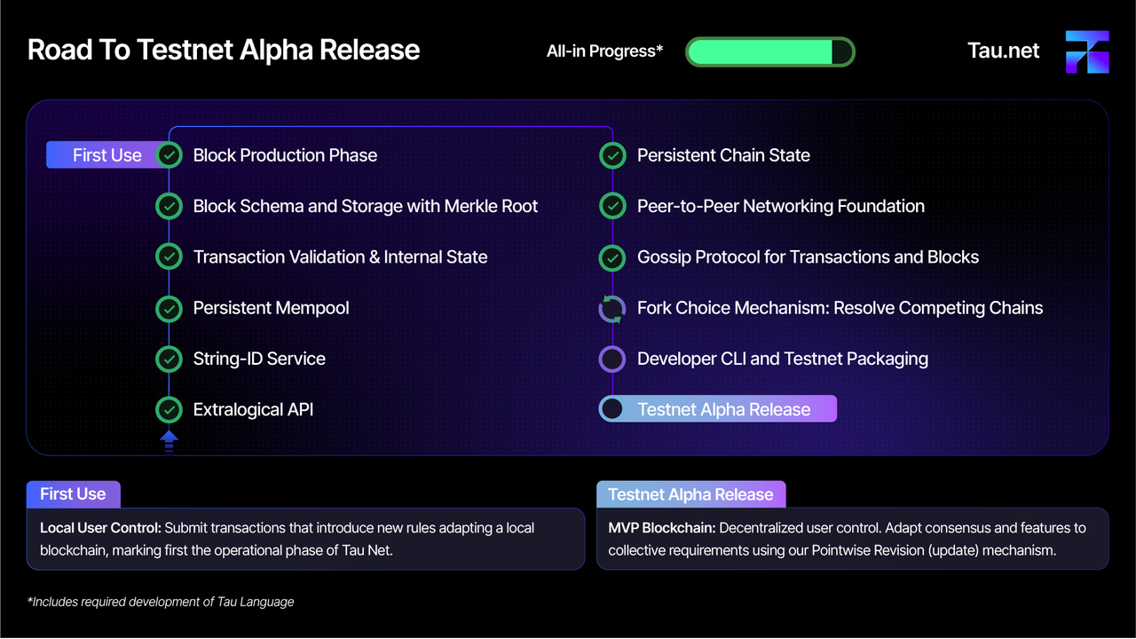Click checkmark beside String-ID Service

pyautogui.click(x=169, y=359)
